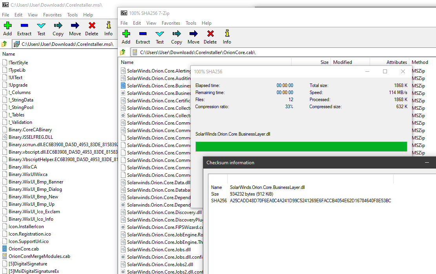Select SolarWinds.Orion.Core.Alerting file
Viewport: 436px width, 274px height.
click(159, 71)
